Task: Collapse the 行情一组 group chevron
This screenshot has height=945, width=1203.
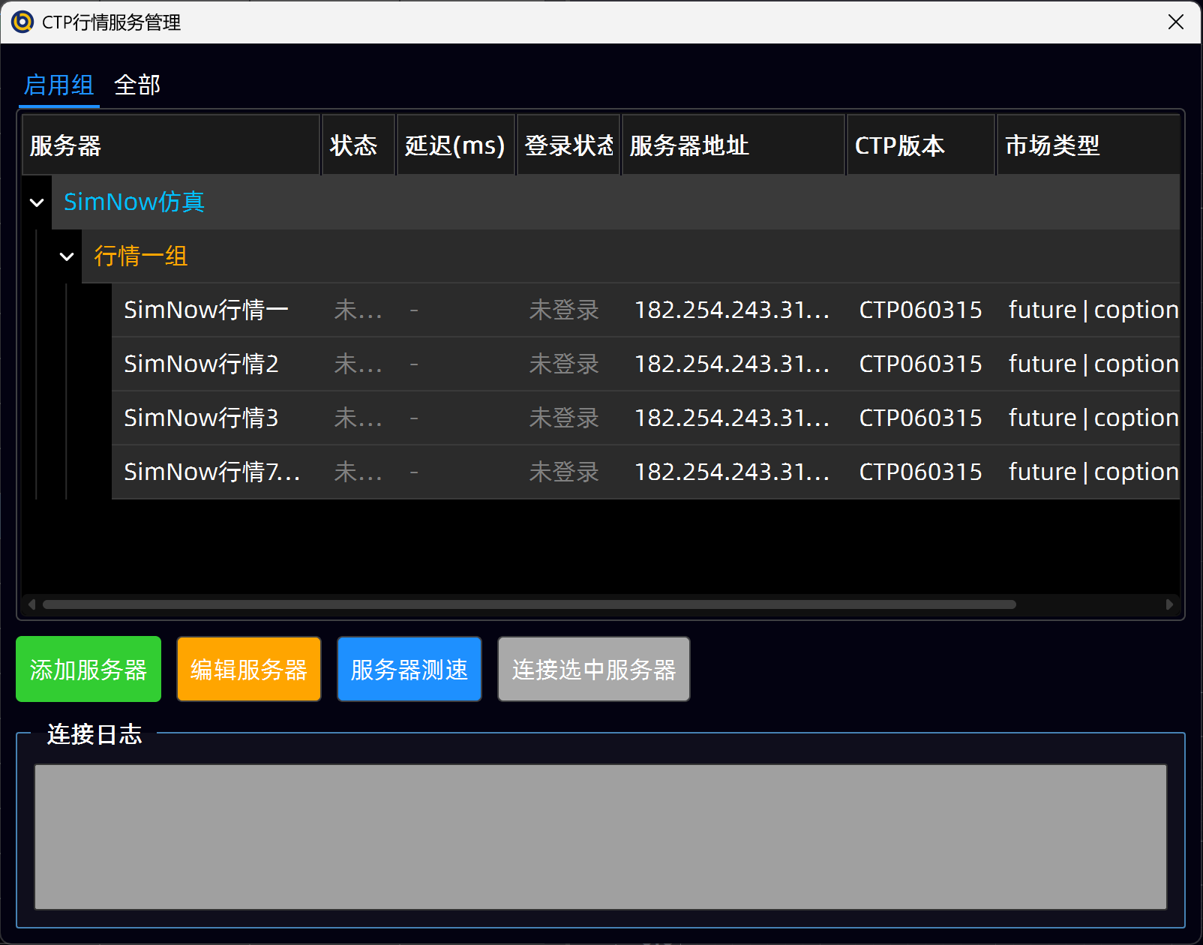Action: tap(67, 256)
